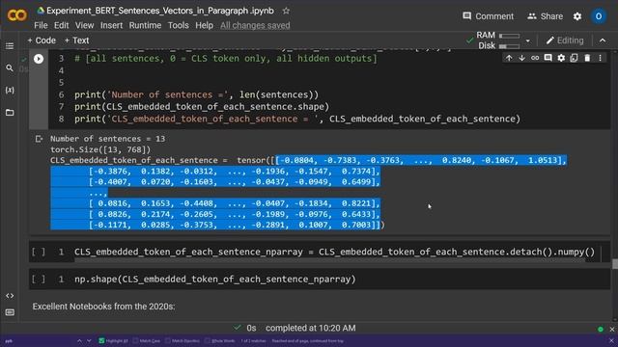Run the np.shape cell bracket
The height and width of the screenshot is (347, 618).
click(x=39, y=279)
